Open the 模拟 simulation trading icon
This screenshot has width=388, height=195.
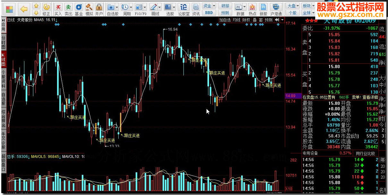[89, 9]
